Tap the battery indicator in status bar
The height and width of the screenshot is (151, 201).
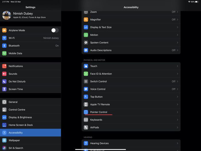coord(197,2)
